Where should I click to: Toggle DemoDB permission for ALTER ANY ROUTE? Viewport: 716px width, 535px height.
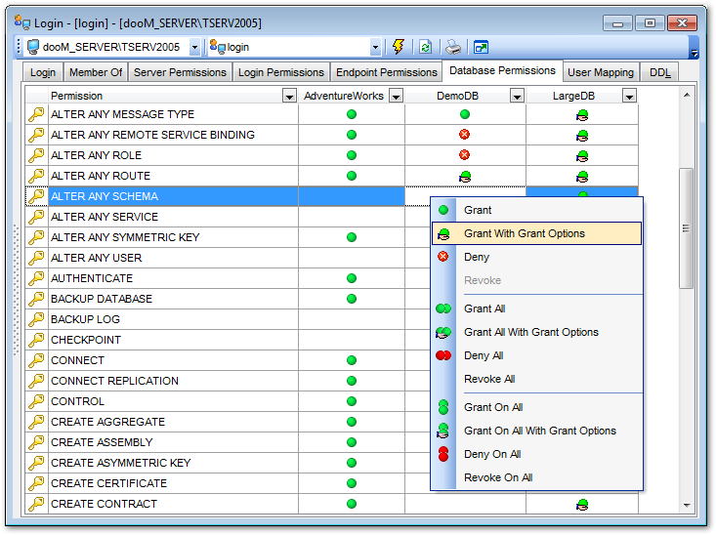[465, 176]
